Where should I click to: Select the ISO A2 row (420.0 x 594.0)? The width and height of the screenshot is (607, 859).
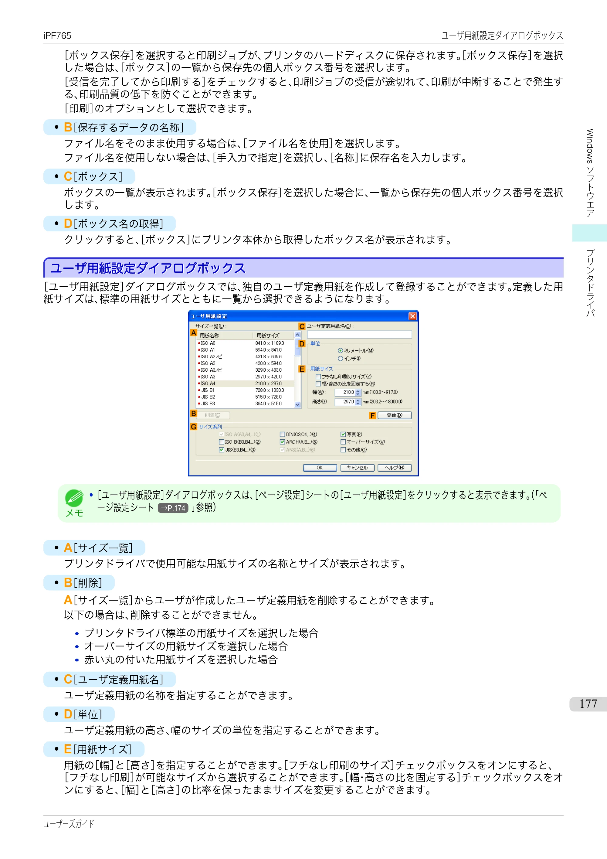point(245,363)
